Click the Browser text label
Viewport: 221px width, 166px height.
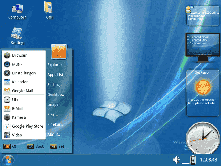[19, 55]
